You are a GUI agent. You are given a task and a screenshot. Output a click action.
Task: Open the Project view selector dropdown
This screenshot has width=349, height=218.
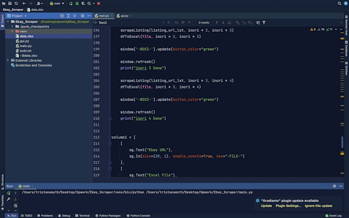tap(17, 16)
